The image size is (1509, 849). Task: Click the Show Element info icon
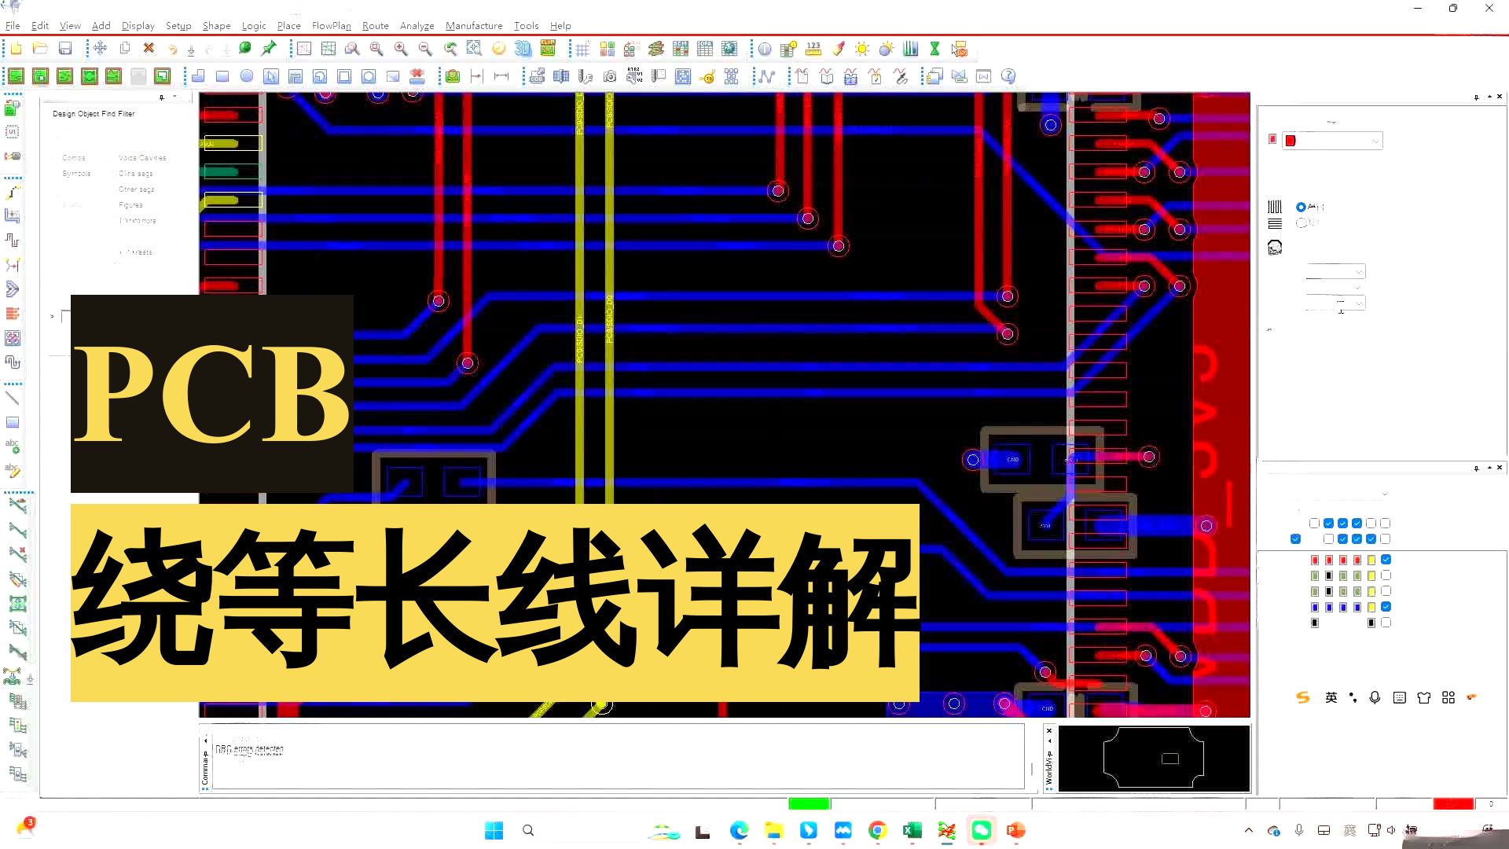click(x=765, y=49)
